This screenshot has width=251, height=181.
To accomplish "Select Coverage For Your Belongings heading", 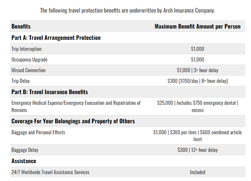I will tap(73, 121).
